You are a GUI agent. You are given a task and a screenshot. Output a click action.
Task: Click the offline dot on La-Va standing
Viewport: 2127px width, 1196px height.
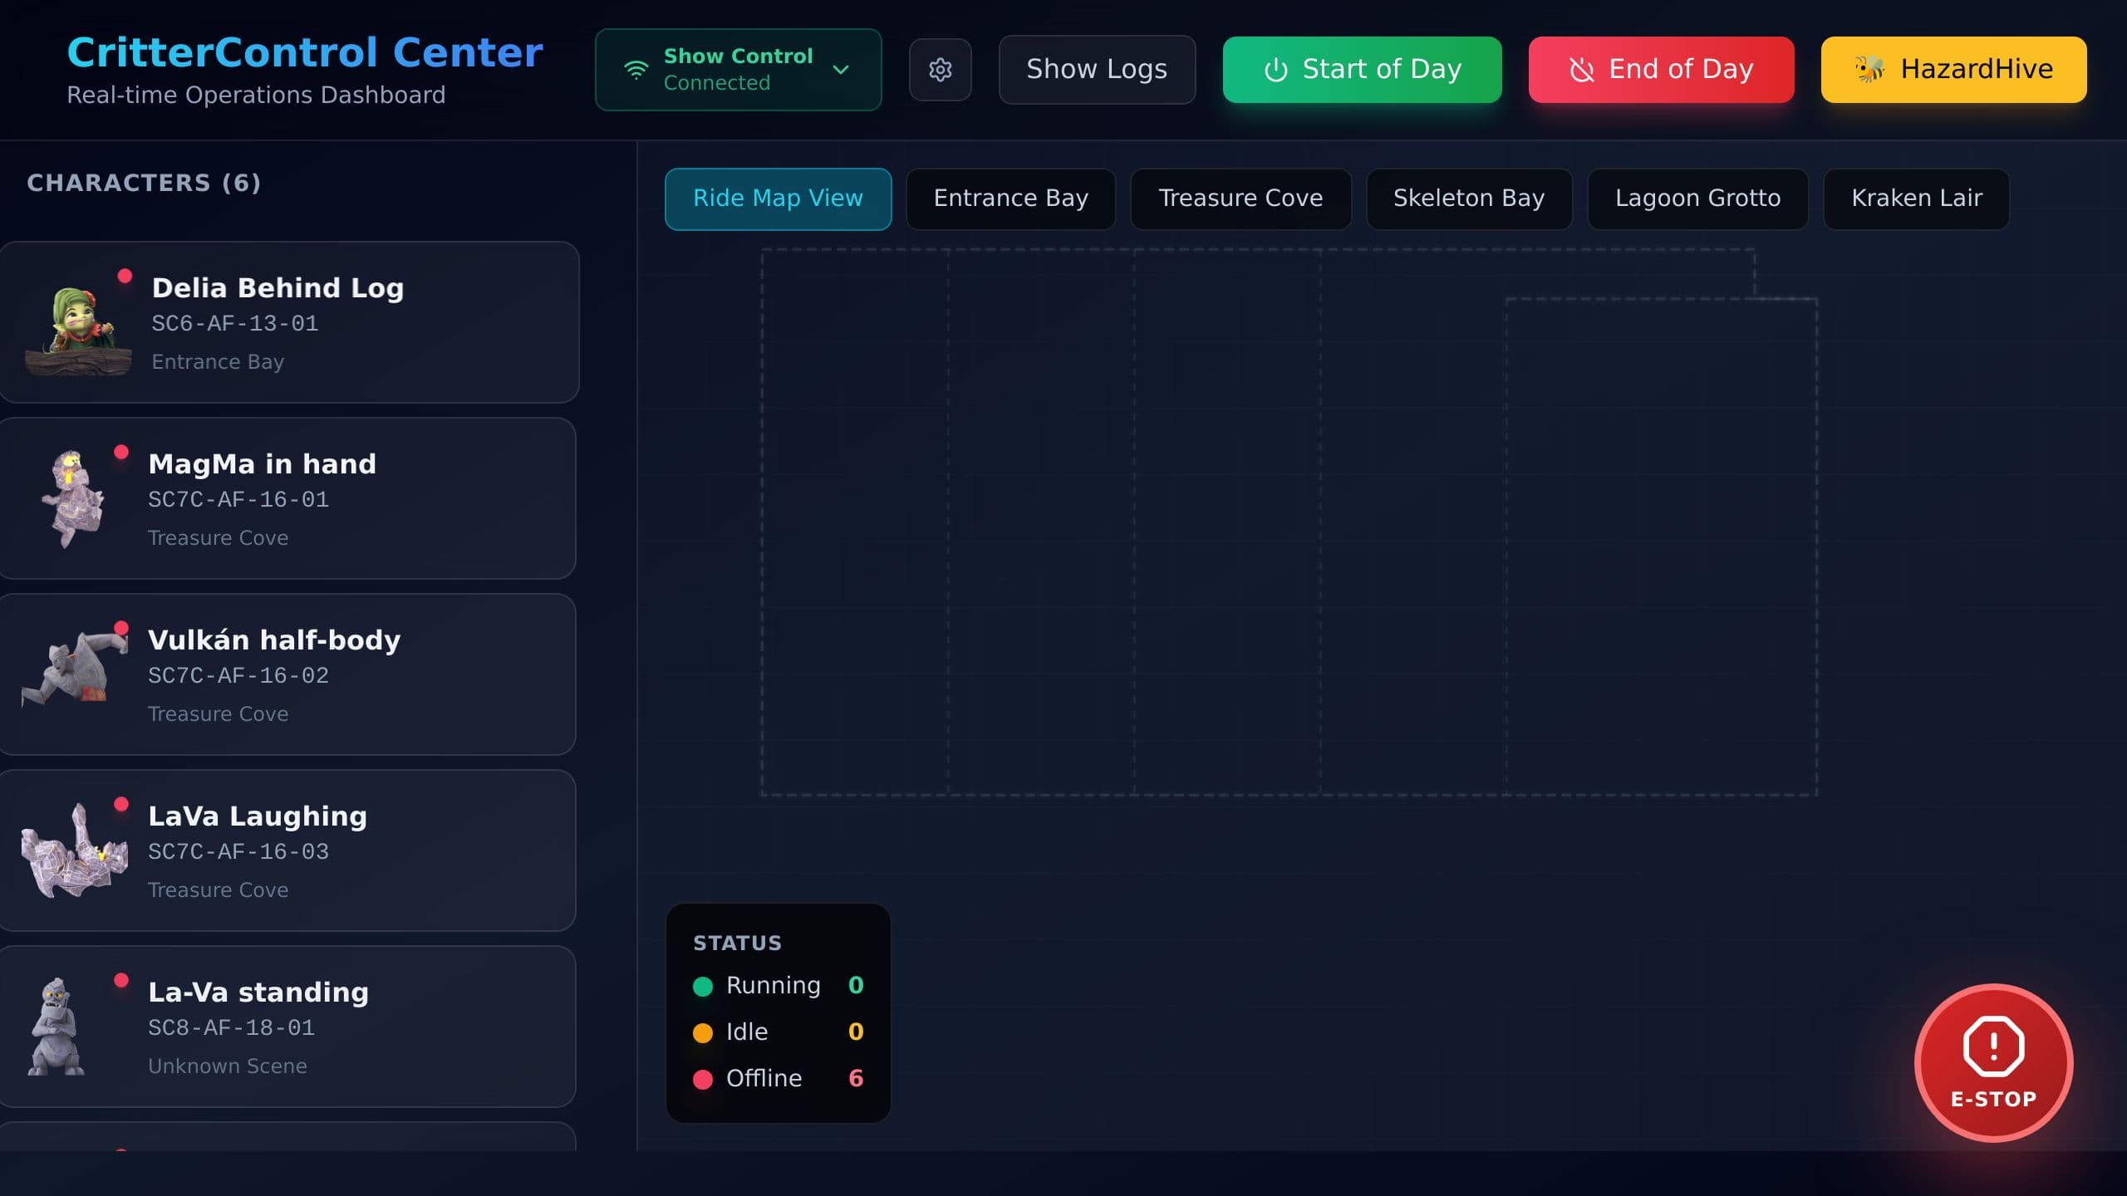(x=121, y=980)
